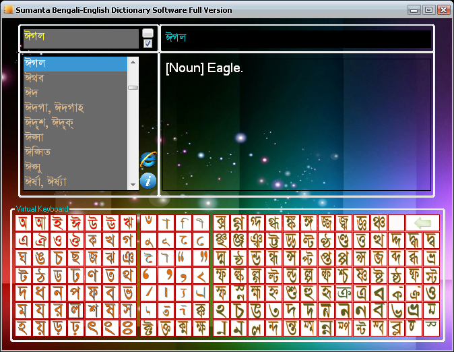Click the ত্র conjunct key
The height and width of the screenshot is (352, 454).
click(361, 293)
